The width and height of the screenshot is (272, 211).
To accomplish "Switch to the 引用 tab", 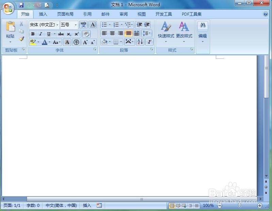I will pos(87,14).
